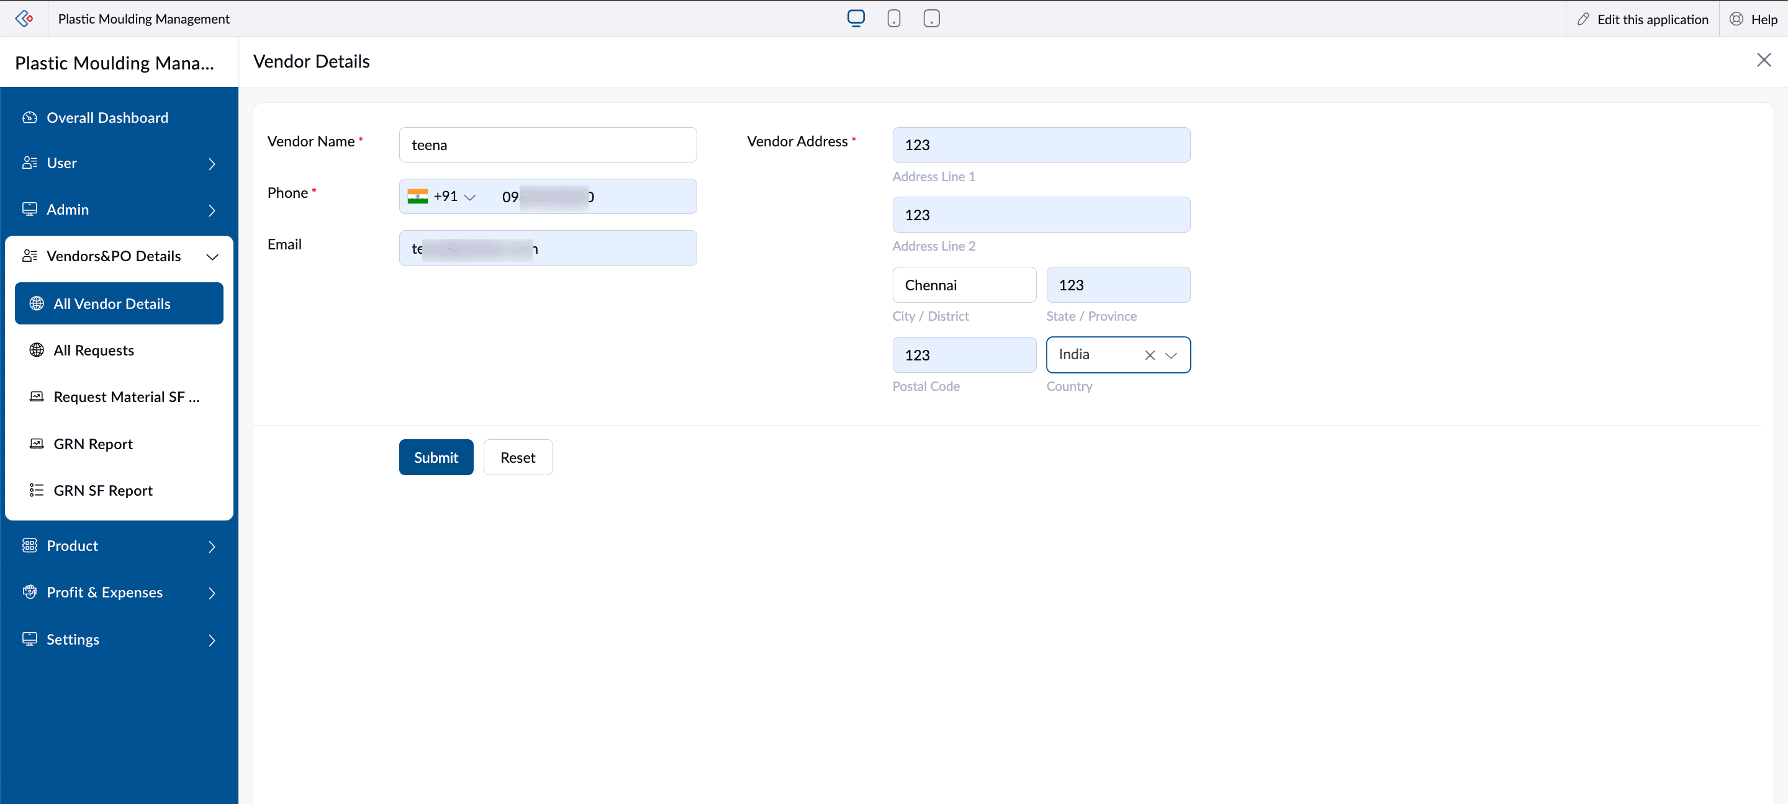Click pencil icon for Edit this application

tap(1583, 19)
